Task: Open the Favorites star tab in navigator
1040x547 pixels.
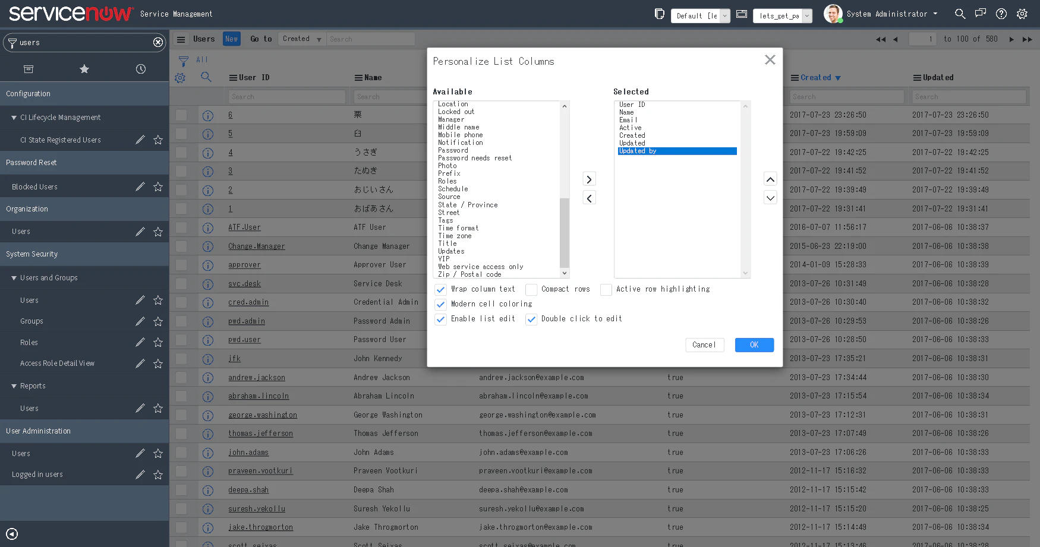Action: 84,69
